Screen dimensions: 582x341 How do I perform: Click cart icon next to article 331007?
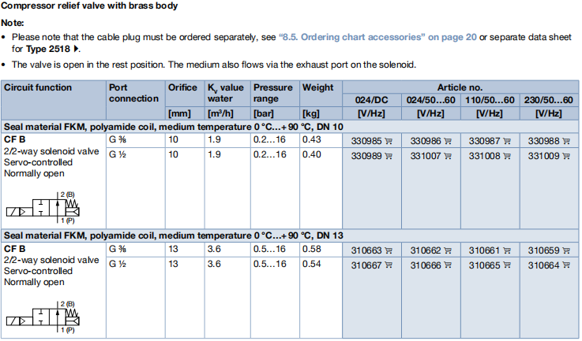[x=448, y=155]
